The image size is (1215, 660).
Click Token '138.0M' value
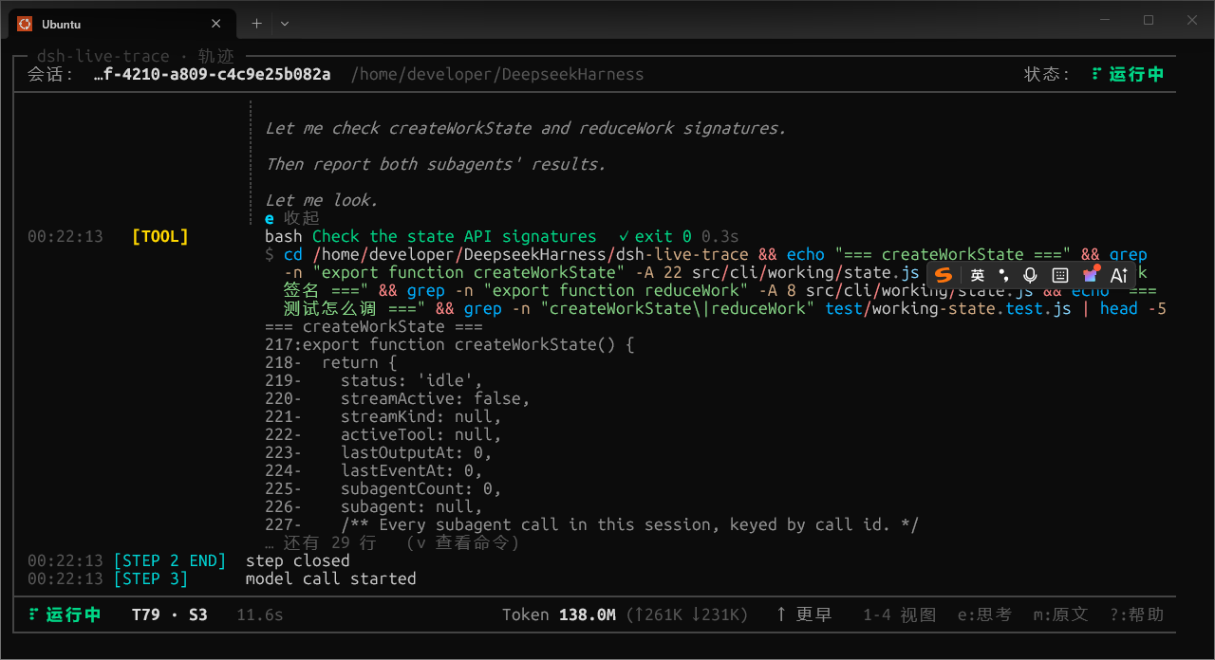[588, 614]
